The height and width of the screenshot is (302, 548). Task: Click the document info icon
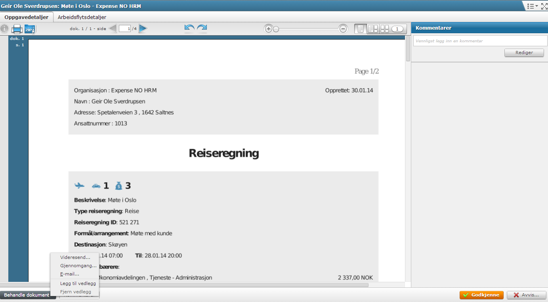tap(4, 29)
